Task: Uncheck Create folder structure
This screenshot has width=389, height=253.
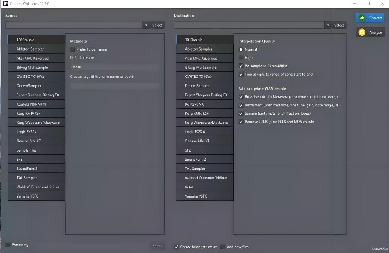Action: [176, 247]
